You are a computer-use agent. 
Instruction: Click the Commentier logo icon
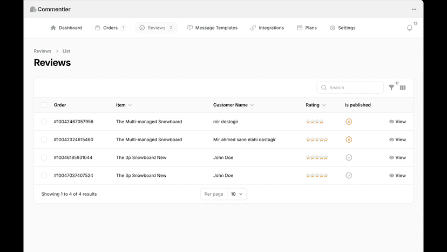(x=33, y=9)
